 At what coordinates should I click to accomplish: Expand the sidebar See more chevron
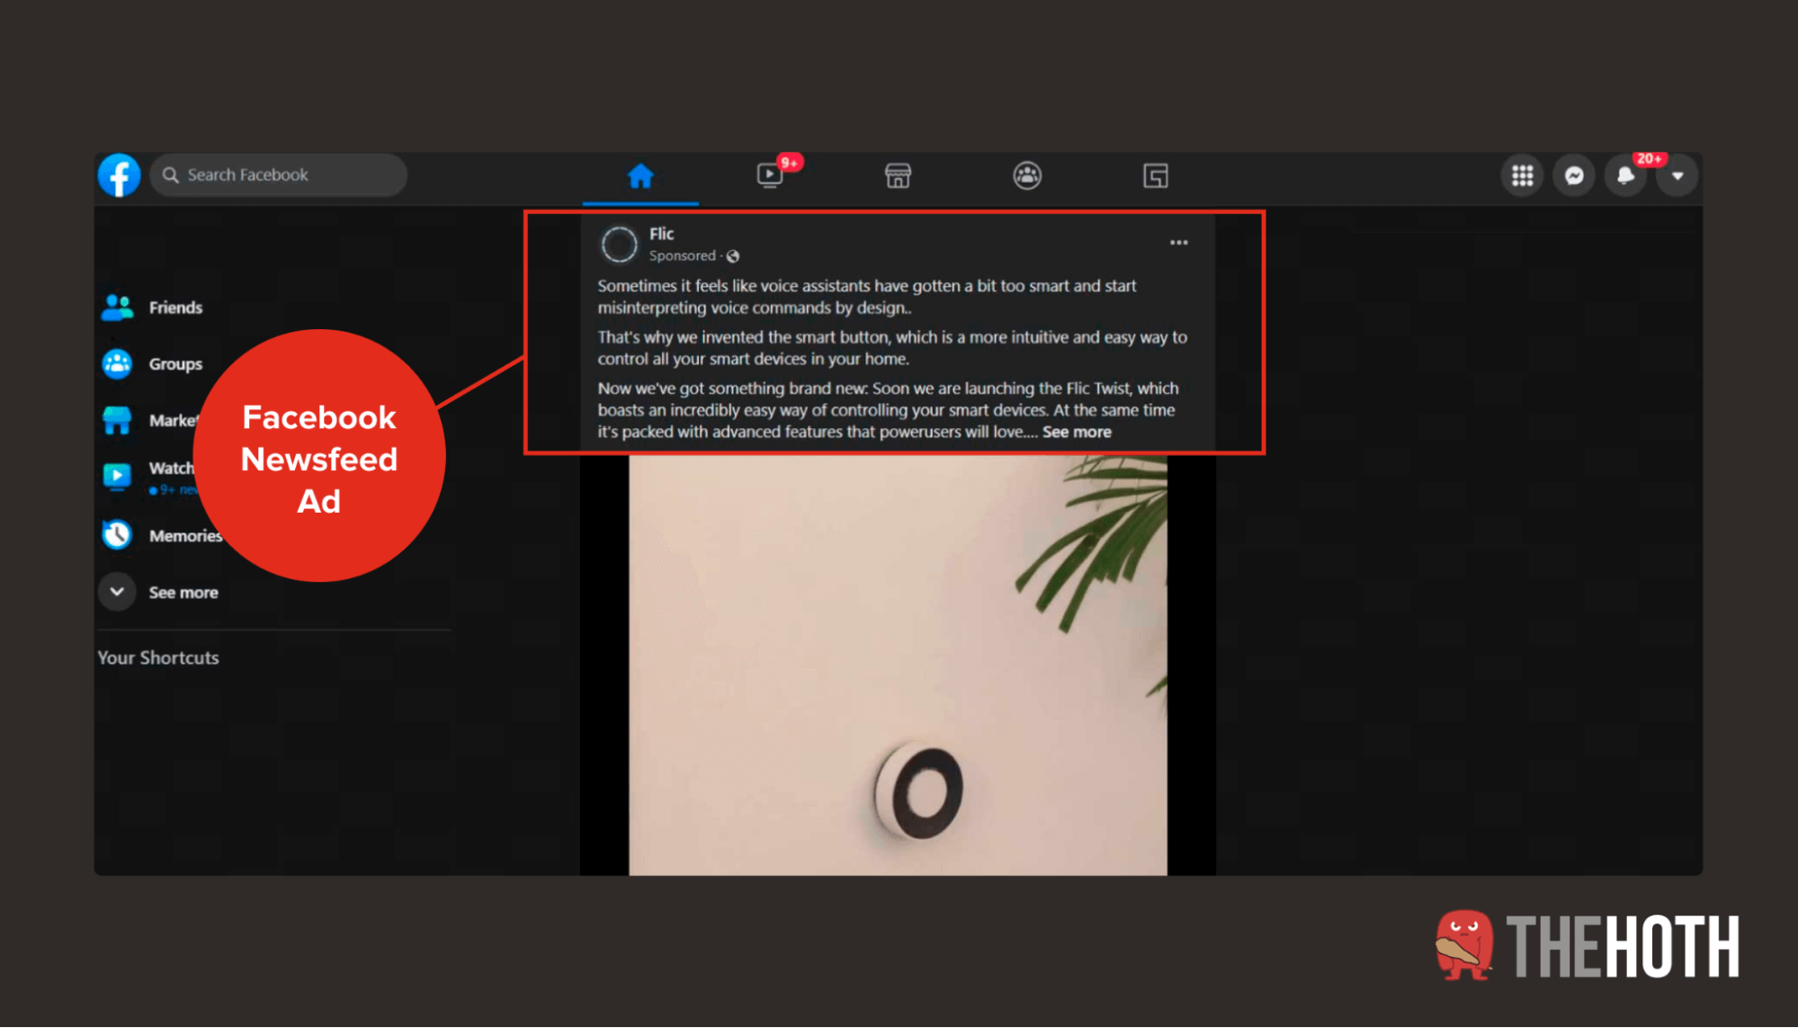(x=117, y=592)
